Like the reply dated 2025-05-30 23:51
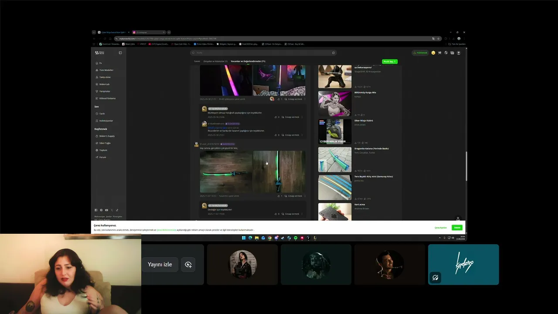This screenshot has width=558, height=314. tap(277, 135)
